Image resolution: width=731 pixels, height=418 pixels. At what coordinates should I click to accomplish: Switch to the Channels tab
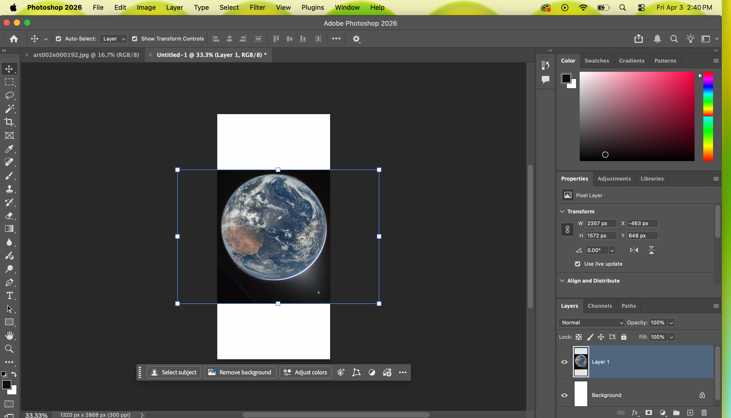coord(600,306)
